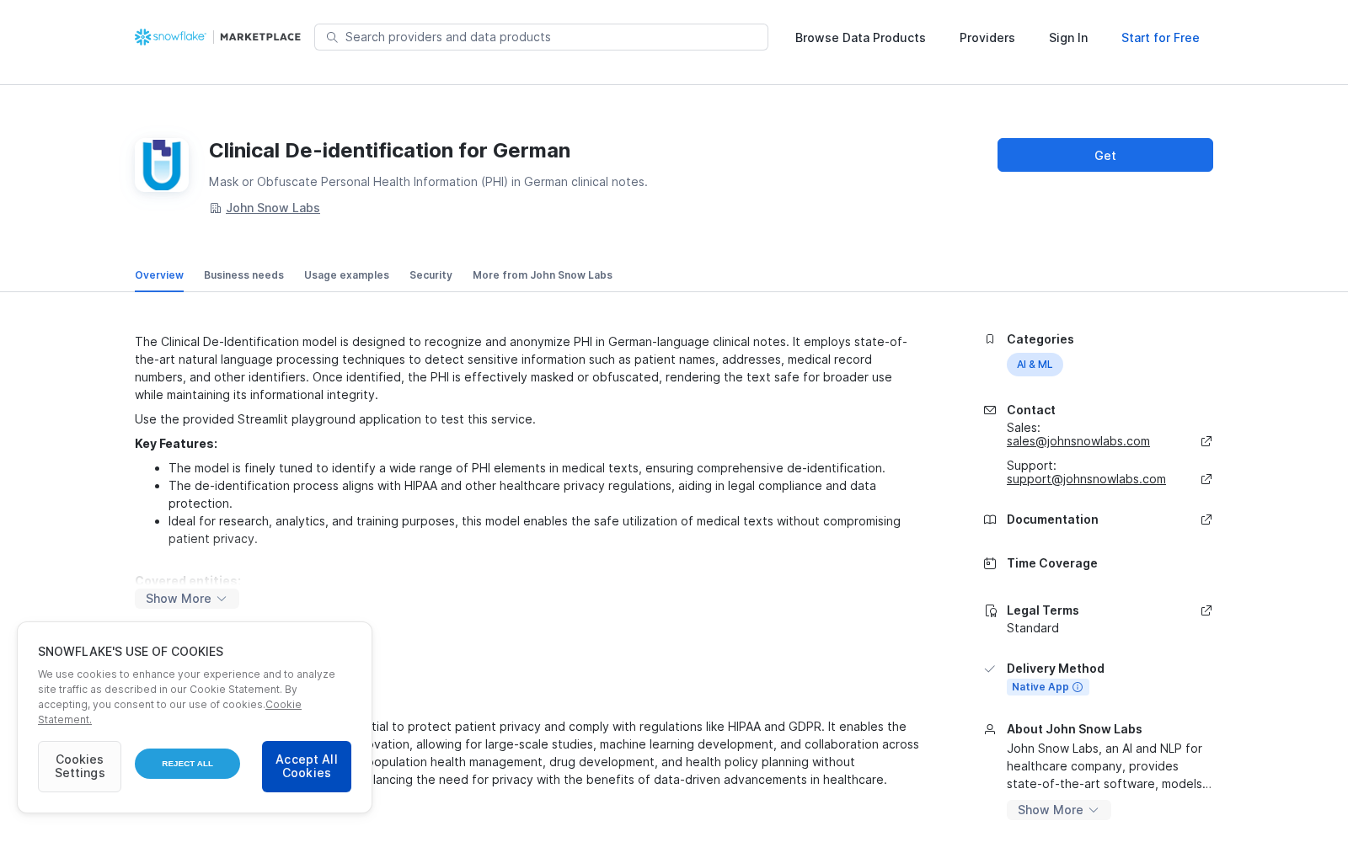The width and height of the screenshot is (1348, 842).
Task: Open the Usage examples tab
Action: click(346, 275)
